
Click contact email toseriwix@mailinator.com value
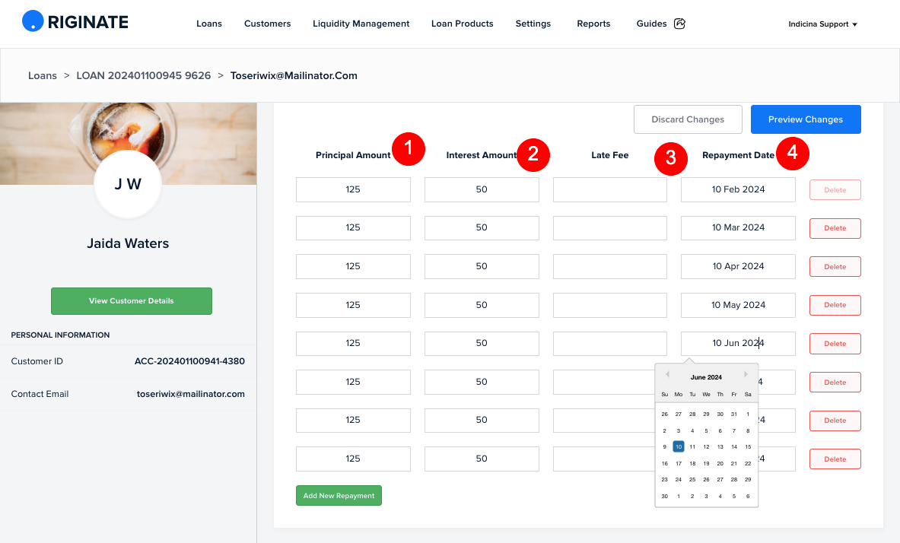point(190,394)
